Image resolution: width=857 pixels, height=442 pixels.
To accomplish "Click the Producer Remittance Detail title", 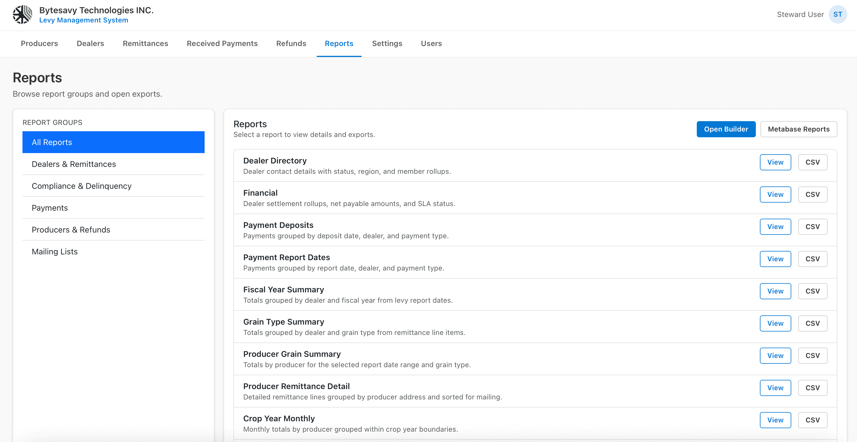I will click(x=296, y=386).
